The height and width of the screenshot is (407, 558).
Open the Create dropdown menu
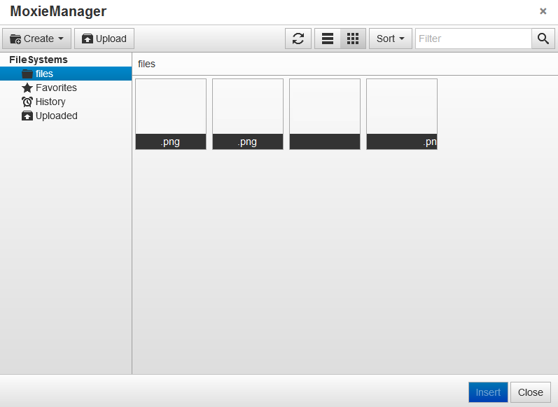[37, 39]
